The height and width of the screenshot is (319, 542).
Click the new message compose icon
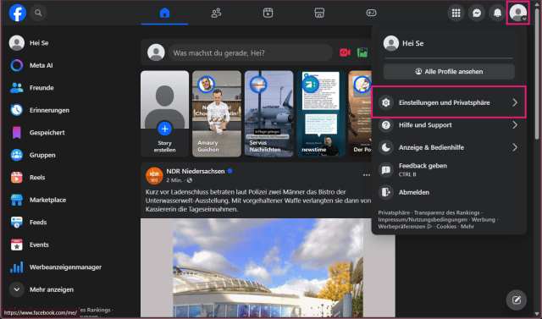click(516, 300)
